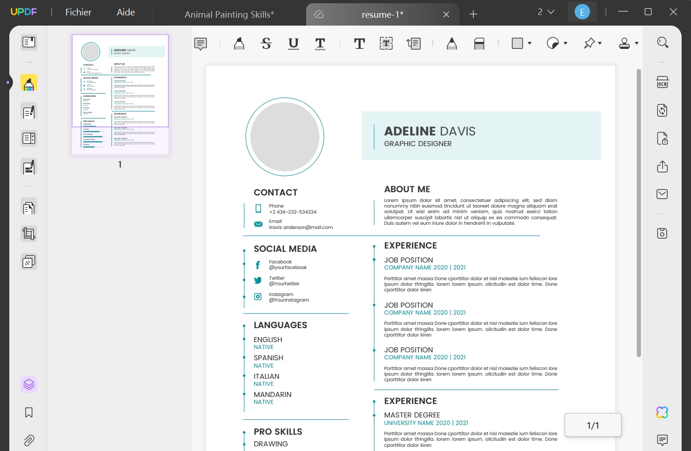The image size is (691, 451).
Task: Select the Eraser tool
Action: tap(479, 44)
